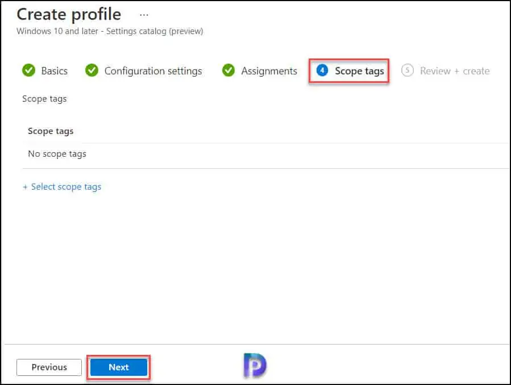Click the green checkmark icon for Basics
Viewport: 511px width, 385px height.
28,70
